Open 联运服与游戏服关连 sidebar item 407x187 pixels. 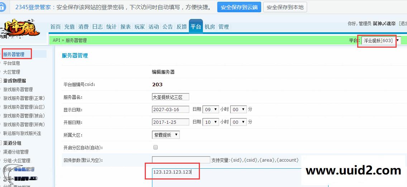[x=22, y=133]
